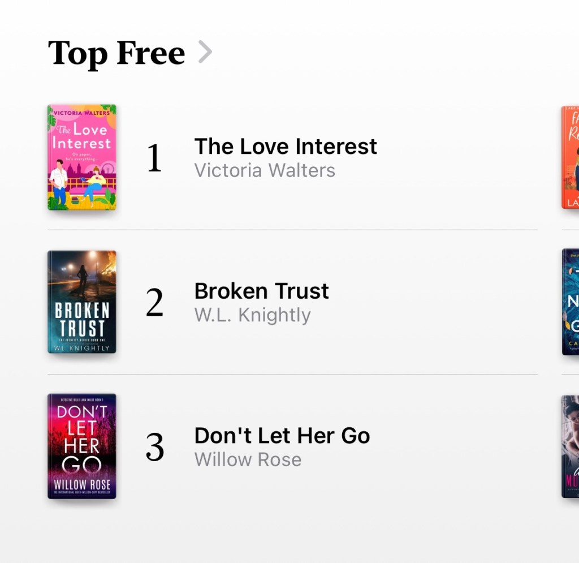Tap the cut-off cover at bottom right
579x563 pixels.
tap(570, 446)
